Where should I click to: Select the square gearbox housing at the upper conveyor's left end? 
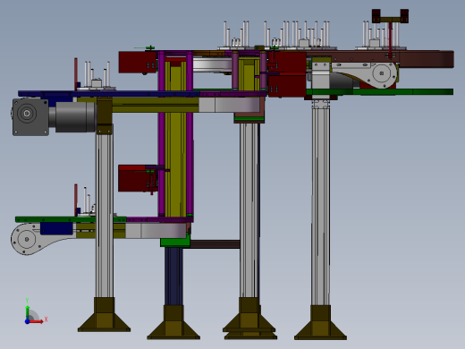pyautogui.click(x=30, y=117)
